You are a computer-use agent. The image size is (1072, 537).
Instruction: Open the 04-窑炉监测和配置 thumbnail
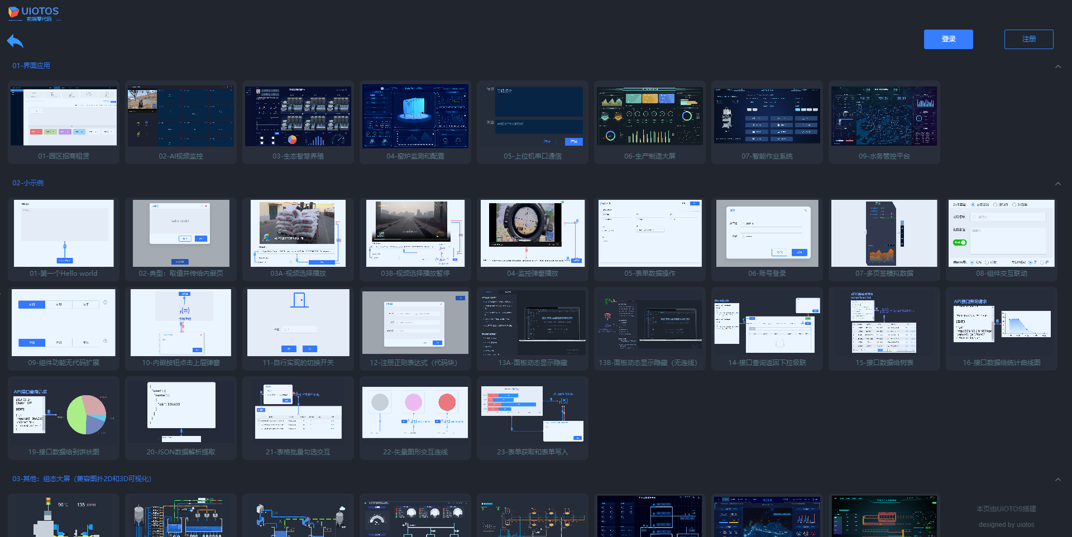(x=415, y=117)
